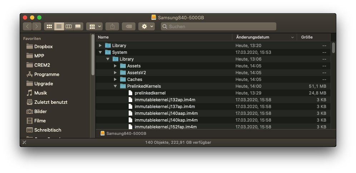Open Programme in the sidebar
This screenshot has height=173, width=356.
pos(43,74)
